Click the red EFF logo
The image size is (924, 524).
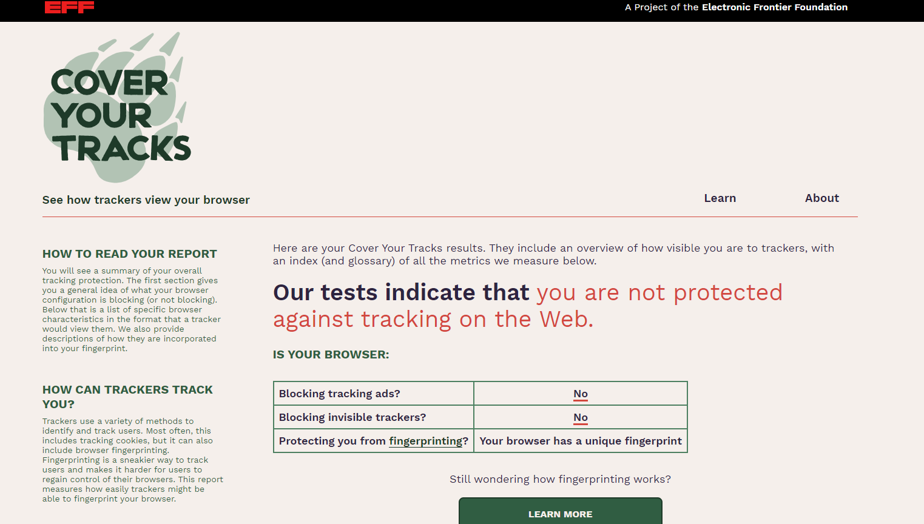coord(69,7)
